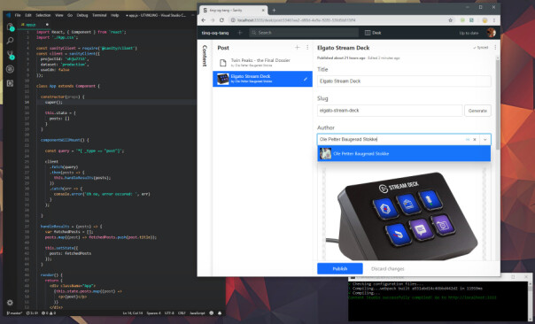Click the UTF-8 encoding indicator
Screen dimensions: 535x324
point(169,312)
